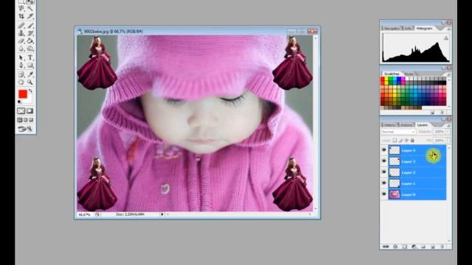Hide Layer 4 with its eye icon

click(384, 150)
